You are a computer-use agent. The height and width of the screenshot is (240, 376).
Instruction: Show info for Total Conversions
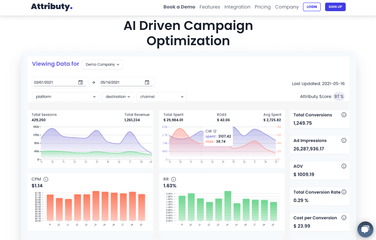pyautogui.click(x=344, y=115)
